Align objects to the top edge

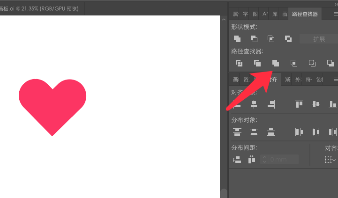299,104
